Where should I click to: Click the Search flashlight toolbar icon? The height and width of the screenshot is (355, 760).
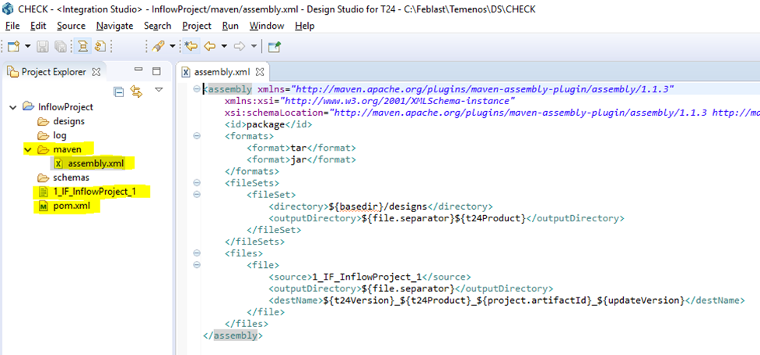pos(158,47)
